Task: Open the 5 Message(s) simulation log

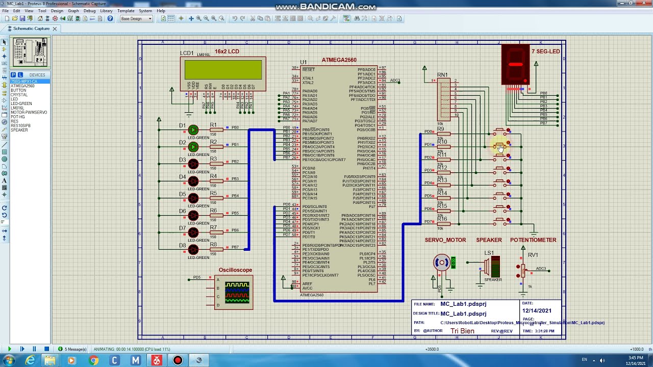Action: tap(72, 349)
